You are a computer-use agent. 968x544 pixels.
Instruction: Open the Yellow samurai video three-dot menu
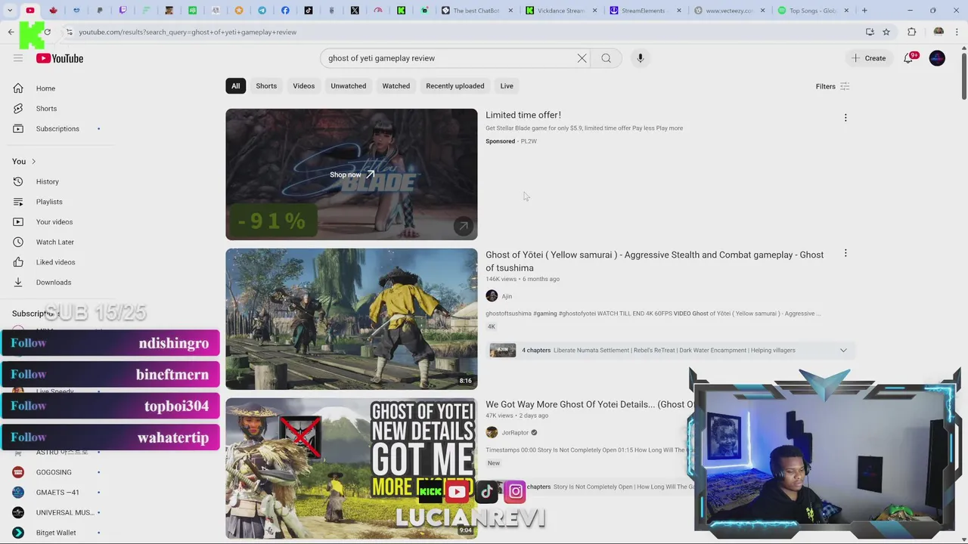(845, 254)
